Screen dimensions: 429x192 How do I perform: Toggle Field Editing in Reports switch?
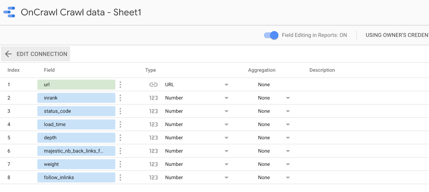(x=271, y=35)
